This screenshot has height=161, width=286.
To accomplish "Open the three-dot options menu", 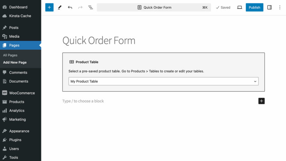I will [280, 7].
